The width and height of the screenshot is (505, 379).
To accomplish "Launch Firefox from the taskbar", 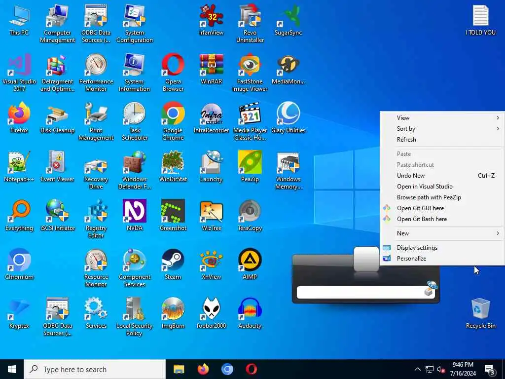I will click(x=203, y=369).
